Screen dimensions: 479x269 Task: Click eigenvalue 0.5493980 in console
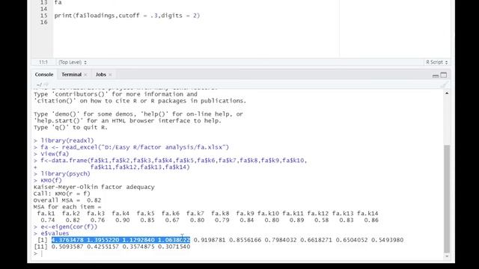(388, 240)
